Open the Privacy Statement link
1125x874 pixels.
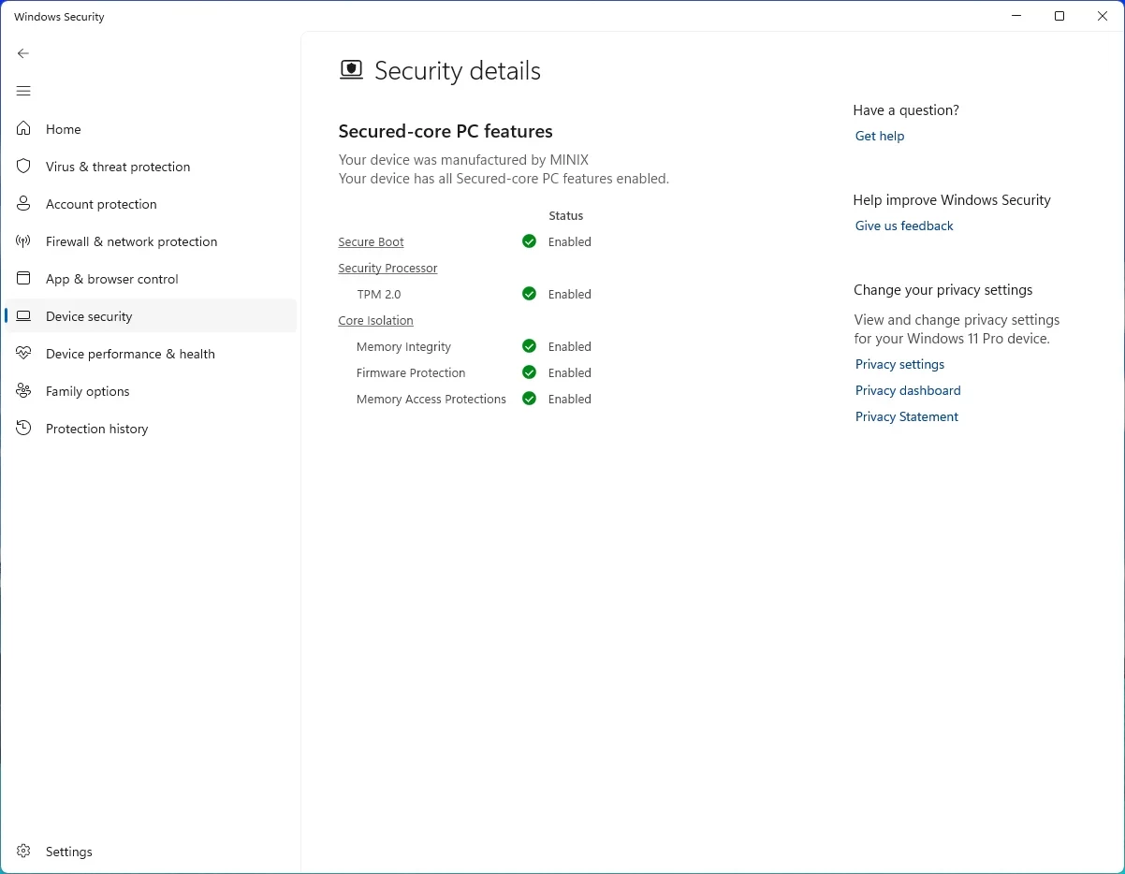point(907,416)
